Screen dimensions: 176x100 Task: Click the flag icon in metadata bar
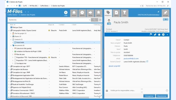pos(151,34)
